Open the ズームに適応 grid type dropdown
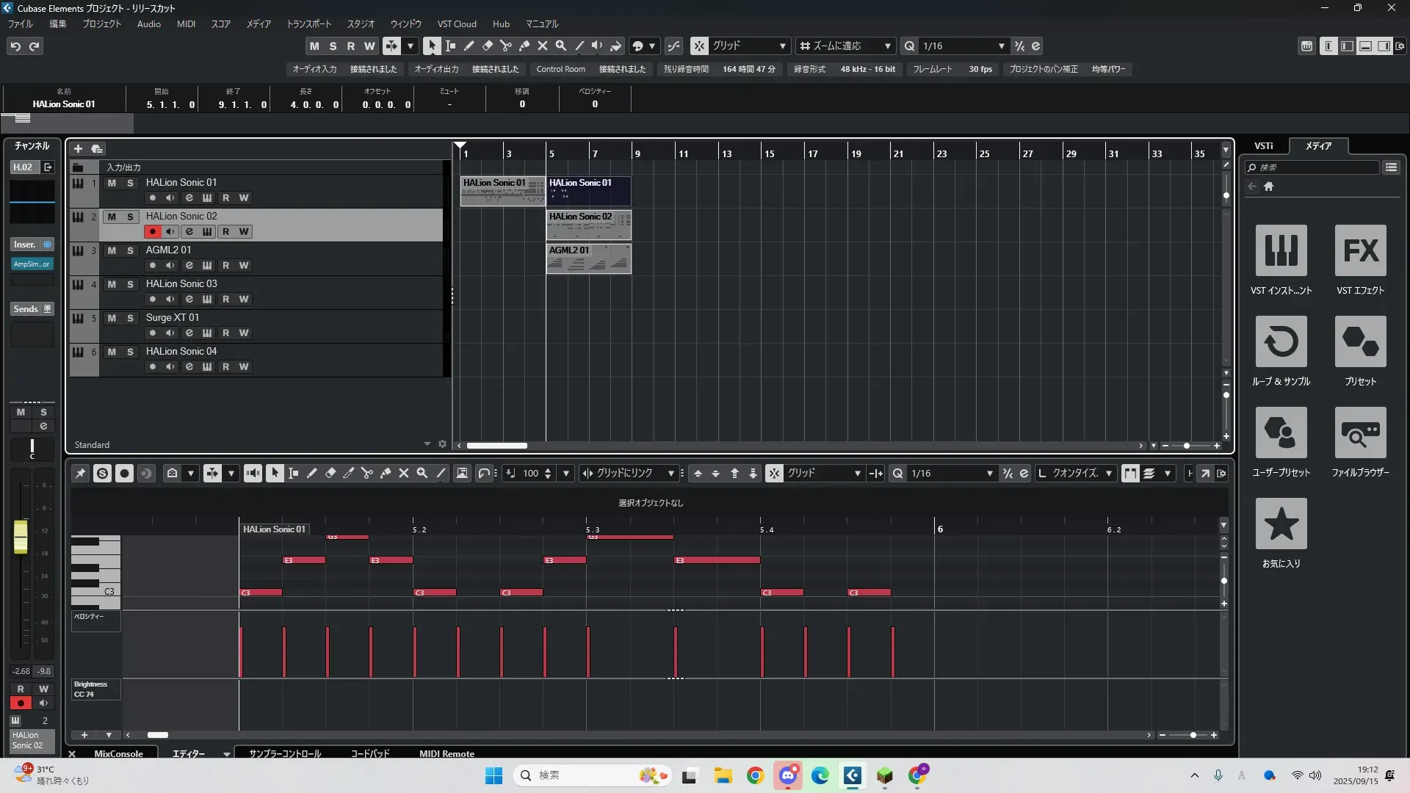This screenshot has height=793, width=1410. 887,46
